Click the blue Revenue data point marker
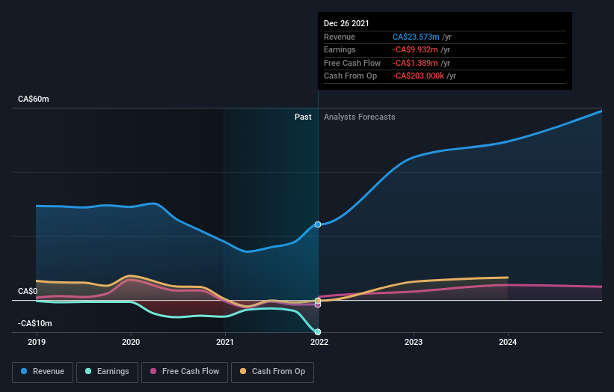 (x=318, y=224)
